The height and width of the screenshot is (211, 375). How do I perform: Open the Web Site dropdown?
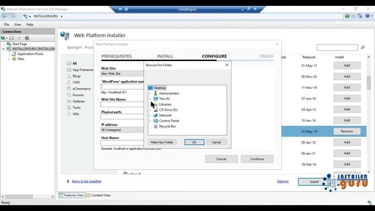[122, 73]
